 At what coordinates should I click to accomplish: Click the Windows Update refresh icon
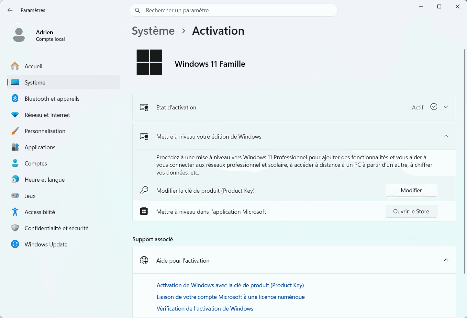(15, 244)
